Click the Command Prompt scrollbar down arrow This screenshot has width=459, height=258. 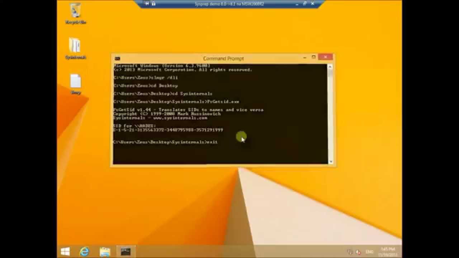(330, 162)
